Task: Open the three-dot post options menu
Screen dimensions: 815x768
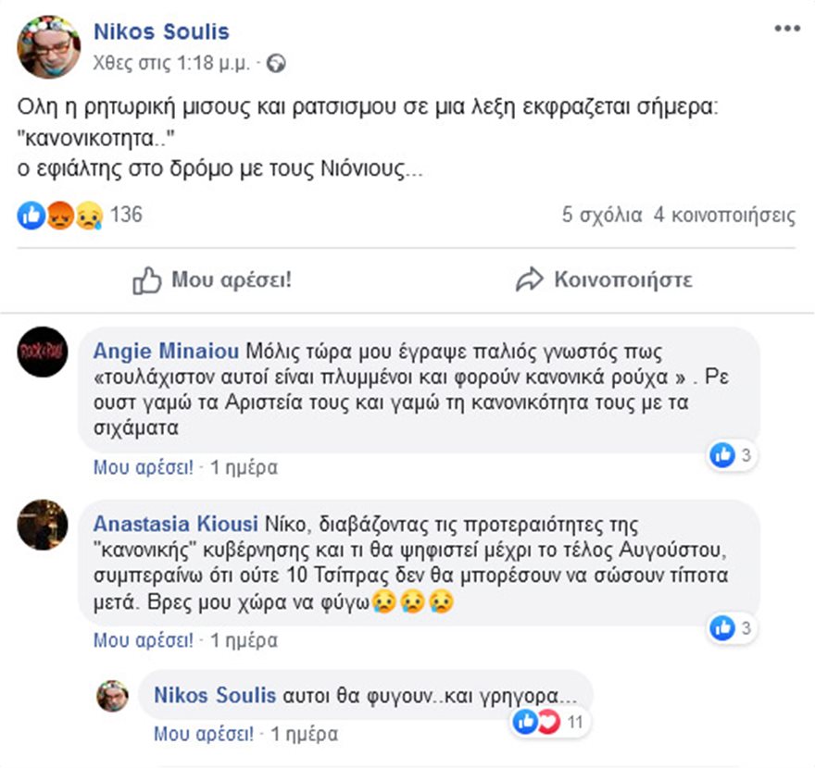Action: pyautogui.click(x=786, y=29)
